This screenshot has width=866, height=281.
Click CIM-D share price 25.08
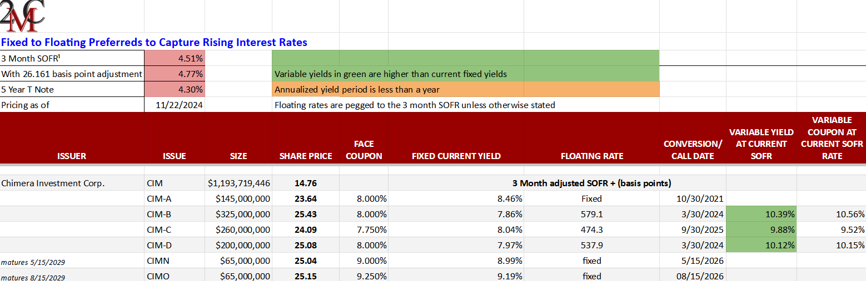(306, 245)
